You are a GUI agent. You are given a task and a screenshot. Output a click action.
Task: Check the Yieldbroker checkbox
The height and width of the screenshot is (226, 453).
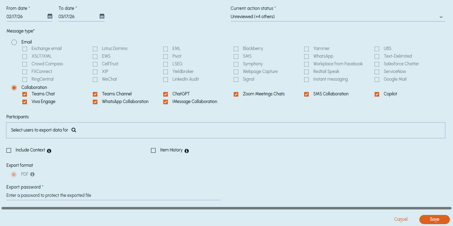[165, 72]
